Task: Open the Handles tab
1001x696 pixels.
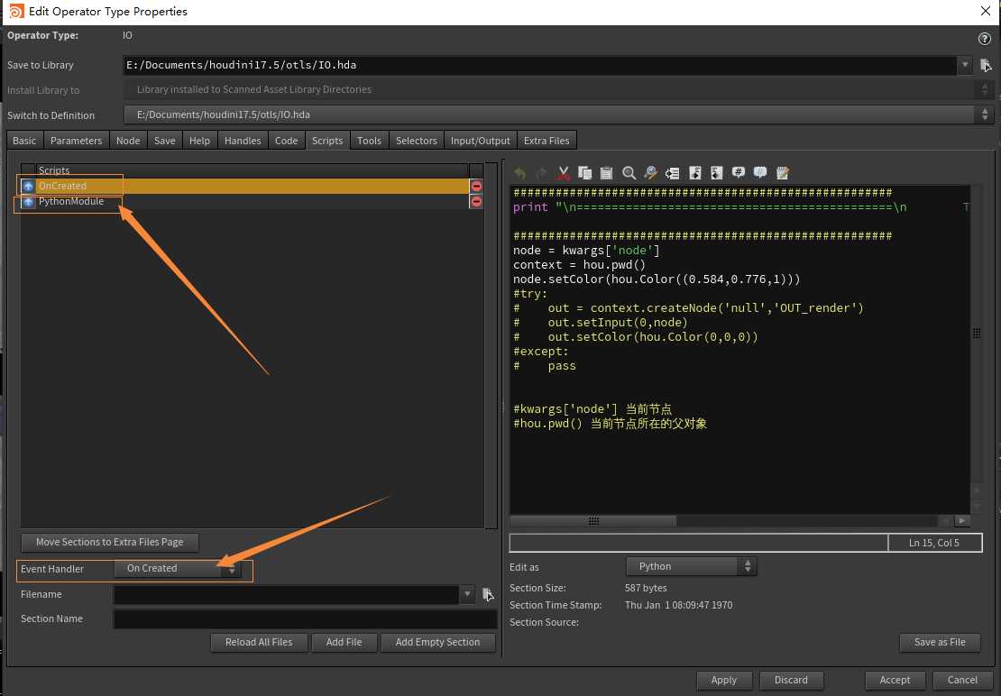Action: click(243, 141)
